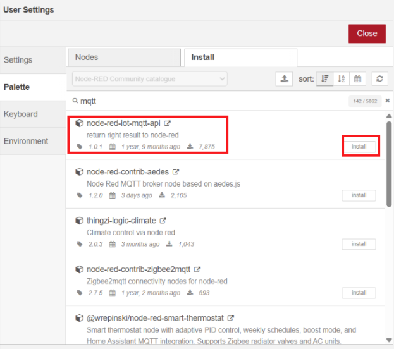394x349 pixels.
Task: Expand the Node-RED Community catalogue dropdown
Action: tap(149, 79)
